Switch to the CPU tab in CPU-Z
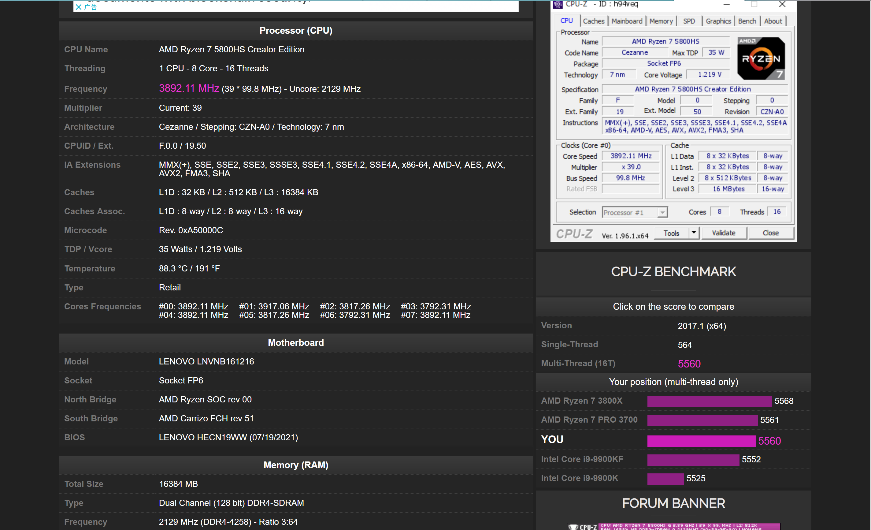Image resolution: width=871 pixels, height=530 pixels. click(x=566, y=21)
